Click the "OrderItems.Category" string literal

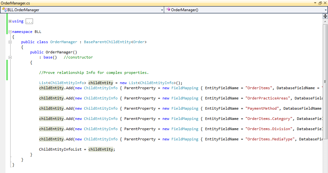[268, 119]
